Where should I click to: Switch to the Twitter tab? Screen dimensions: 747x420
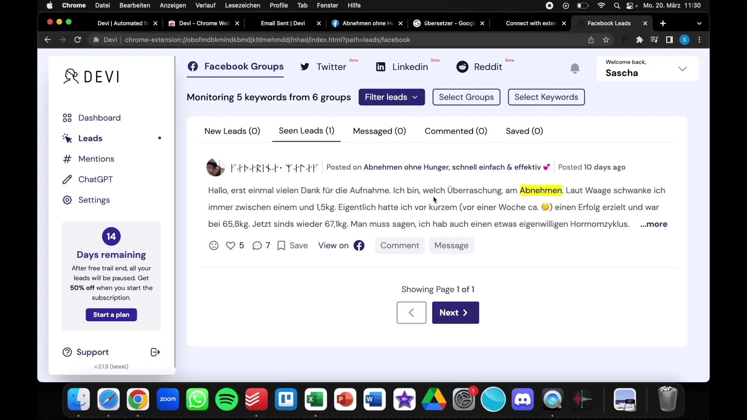pyautogui.click(x=323, y=67)
